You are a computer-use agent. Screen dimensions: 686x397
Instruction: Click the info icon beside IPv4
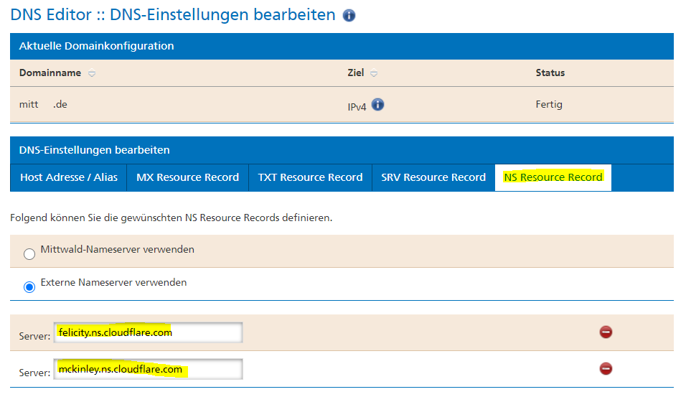tap(377, 105)
